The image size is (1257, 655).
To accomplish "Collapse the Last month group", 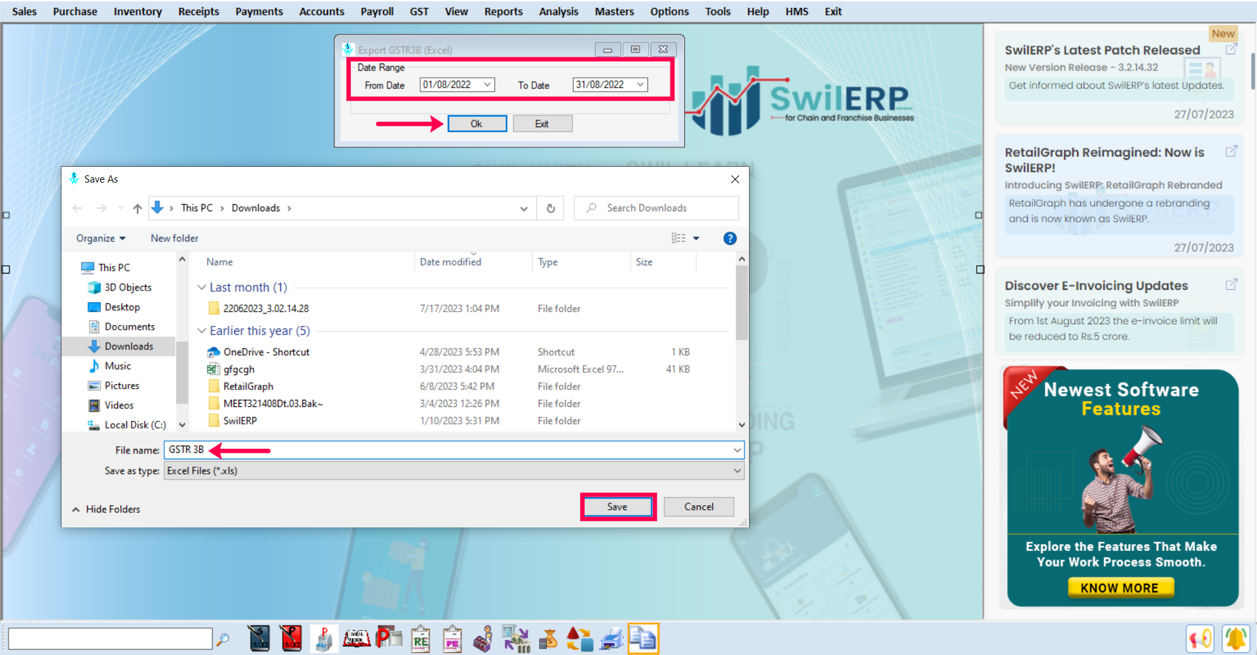I will (202, 287).
